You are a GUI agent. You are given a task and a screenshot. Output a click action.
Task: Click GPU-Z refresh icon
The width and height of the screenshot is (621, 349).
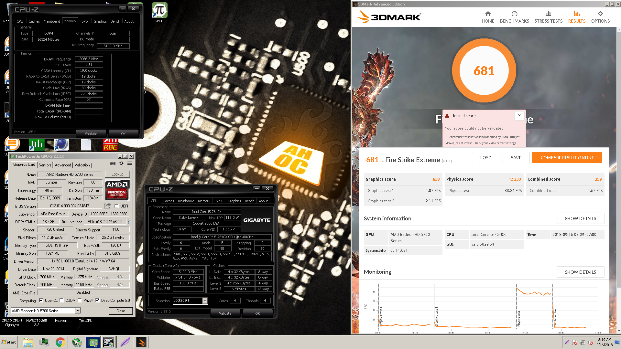coord(121,164)
